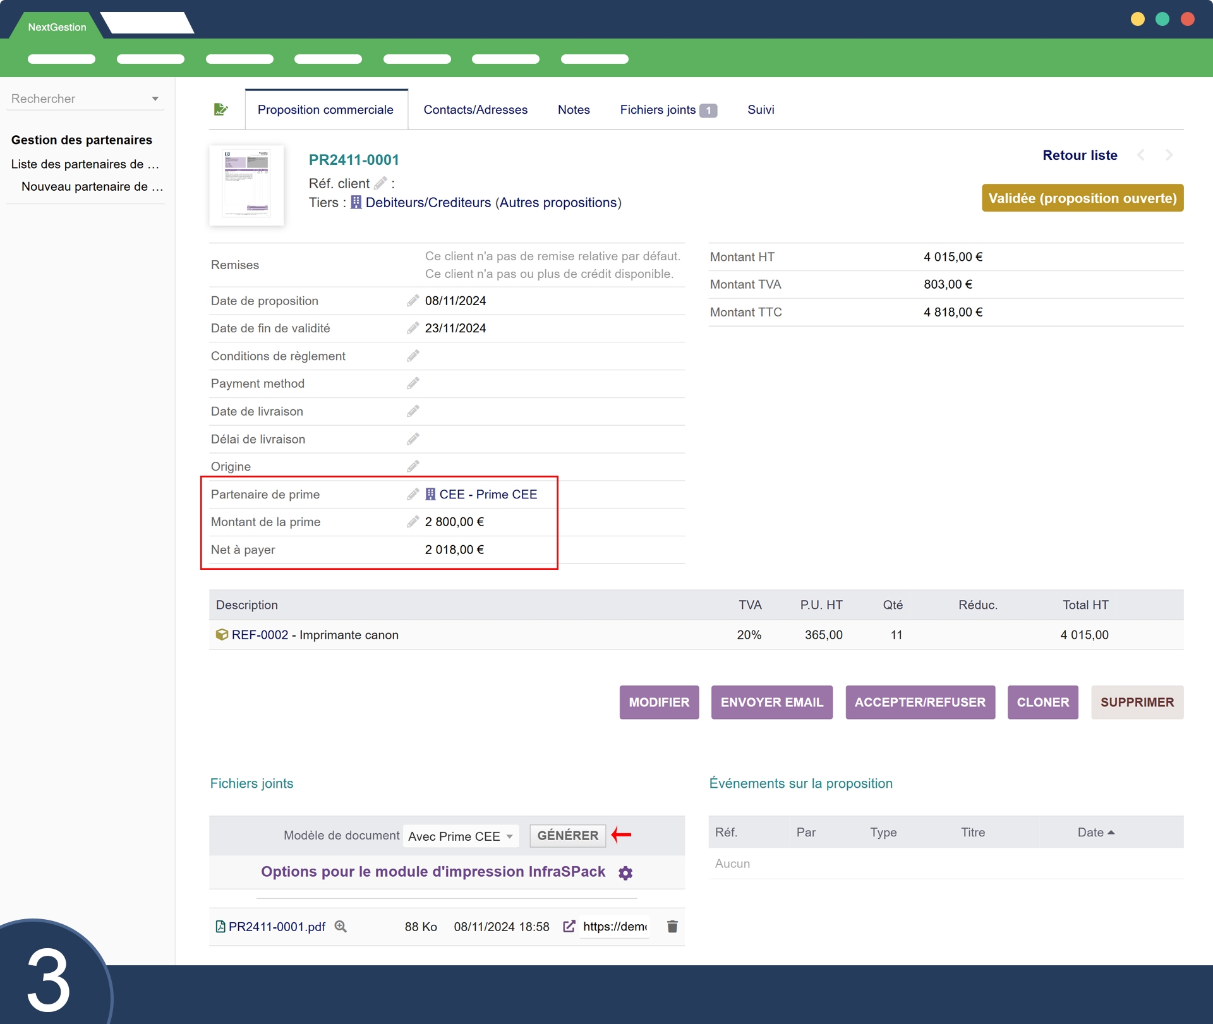Delete attached PDF with trash icon
The height and width of the screenshot is (1024, 1213).
coord(672,926)
